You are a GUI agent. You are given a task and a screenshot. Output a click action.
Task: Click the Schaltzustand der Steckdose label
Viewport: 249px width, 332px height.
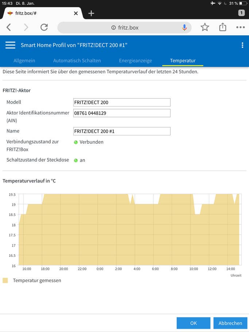point(38,160)
